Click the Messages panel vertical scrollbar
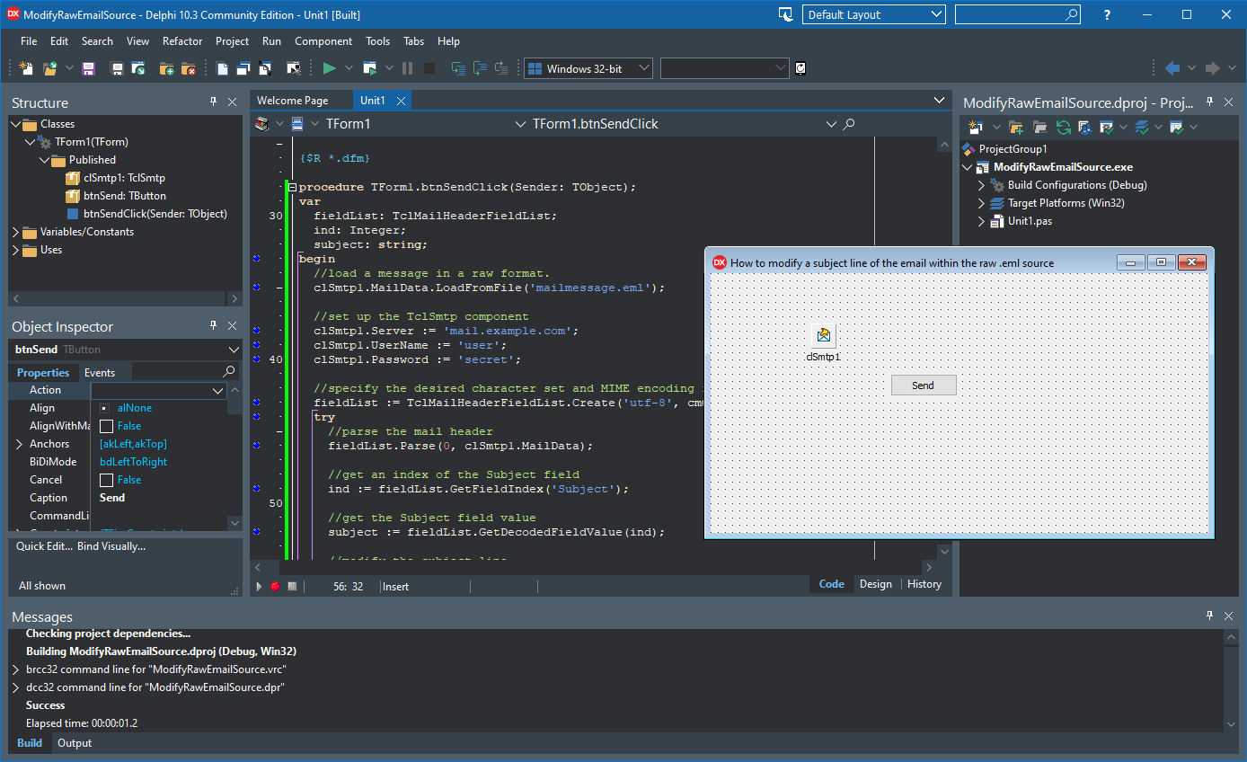 1232,680
